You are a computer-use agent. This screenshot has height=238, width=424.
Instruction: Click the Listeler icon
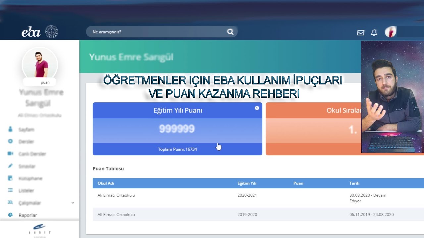pos(10,190)
